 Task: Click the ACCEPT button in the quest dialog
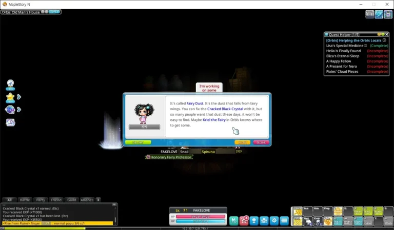(242, 142)
